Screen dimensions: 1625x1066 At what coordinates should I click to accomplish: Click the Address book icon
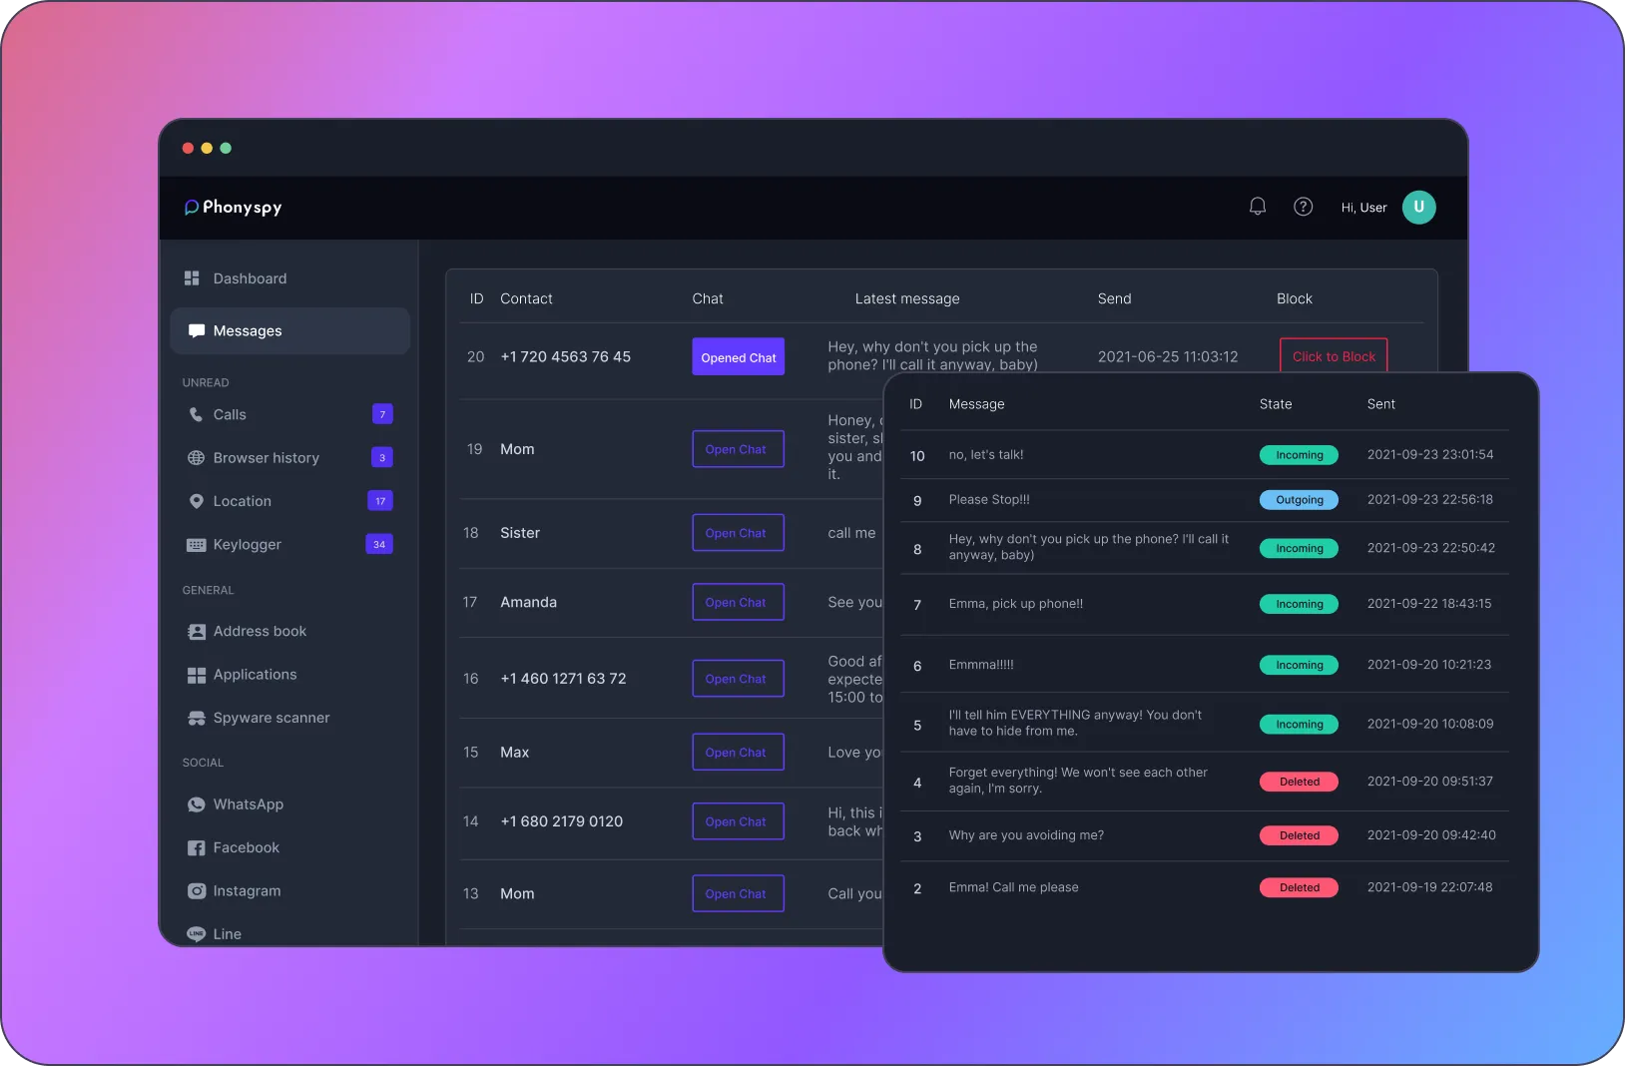(x=196, y=632)
